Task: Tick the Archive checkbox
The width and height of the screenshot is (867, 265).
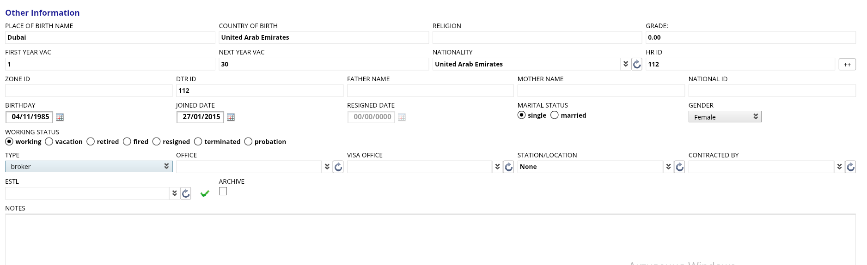Action: (223, 191)
